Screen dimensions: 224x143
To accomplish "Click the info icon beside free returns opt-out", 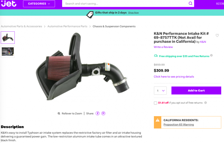I will [205, 103].
